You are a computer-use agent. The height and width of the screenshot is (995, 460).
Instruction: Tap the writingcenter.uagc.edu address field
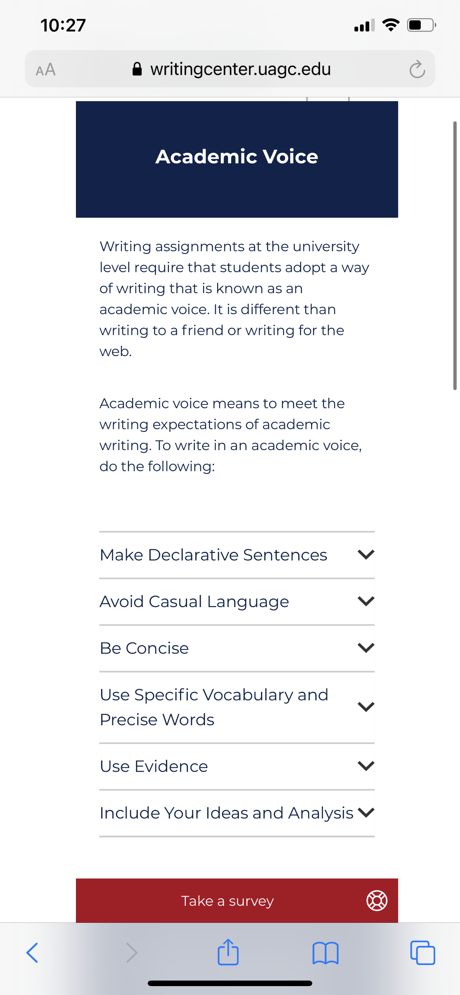tap(230, 69)
